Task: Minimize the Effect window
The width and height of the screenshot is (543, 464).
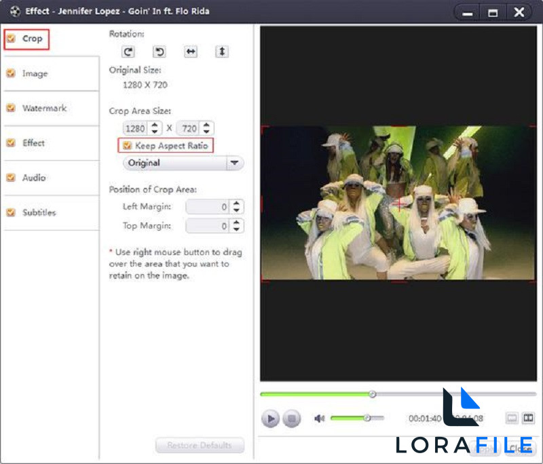Action: [468, 13]
